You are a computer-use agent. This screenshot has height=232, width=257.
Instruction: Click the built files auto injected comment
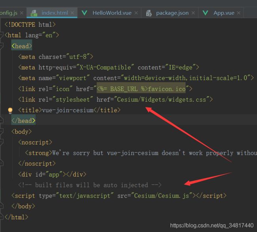point(90,185)
